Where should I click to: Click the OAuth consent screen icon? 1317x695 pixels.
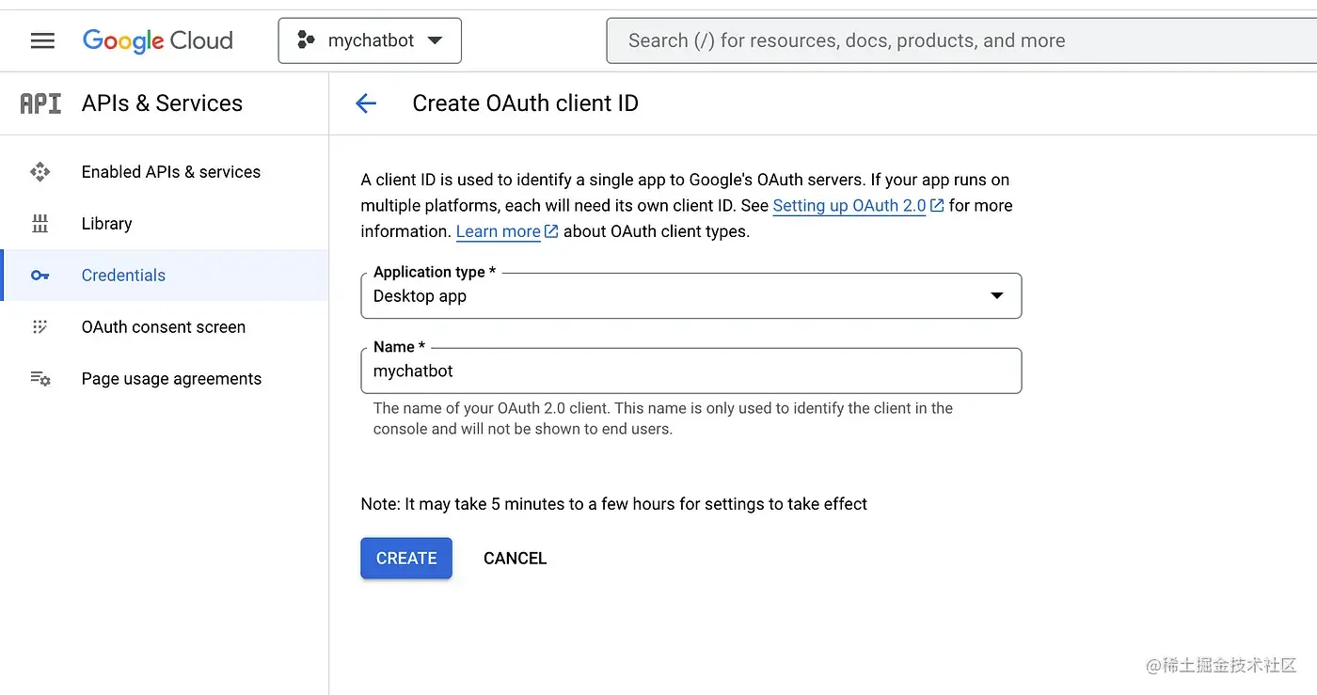pos(40,327)
